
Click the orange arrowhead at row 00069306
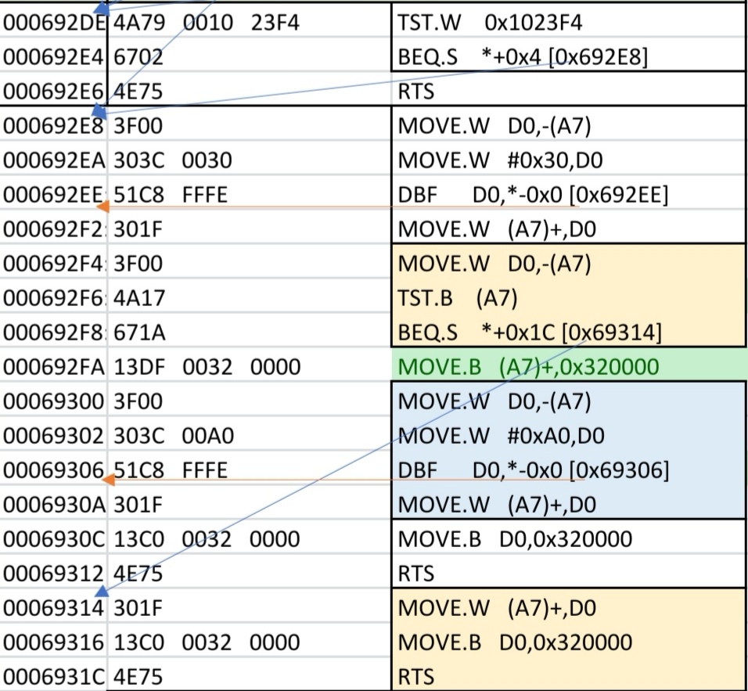(x=108, y=480)
